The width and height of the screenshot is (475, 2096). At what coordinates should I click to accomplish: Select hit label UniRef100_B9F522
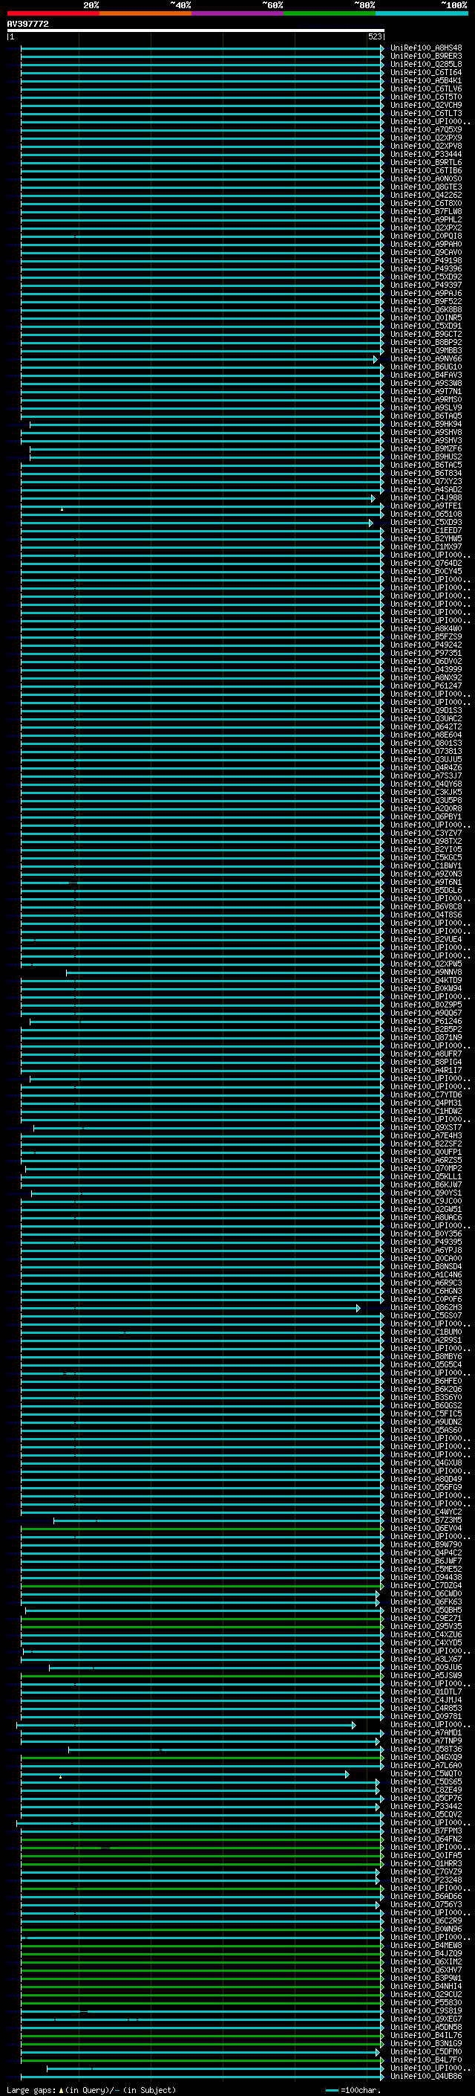click(425, 302)
